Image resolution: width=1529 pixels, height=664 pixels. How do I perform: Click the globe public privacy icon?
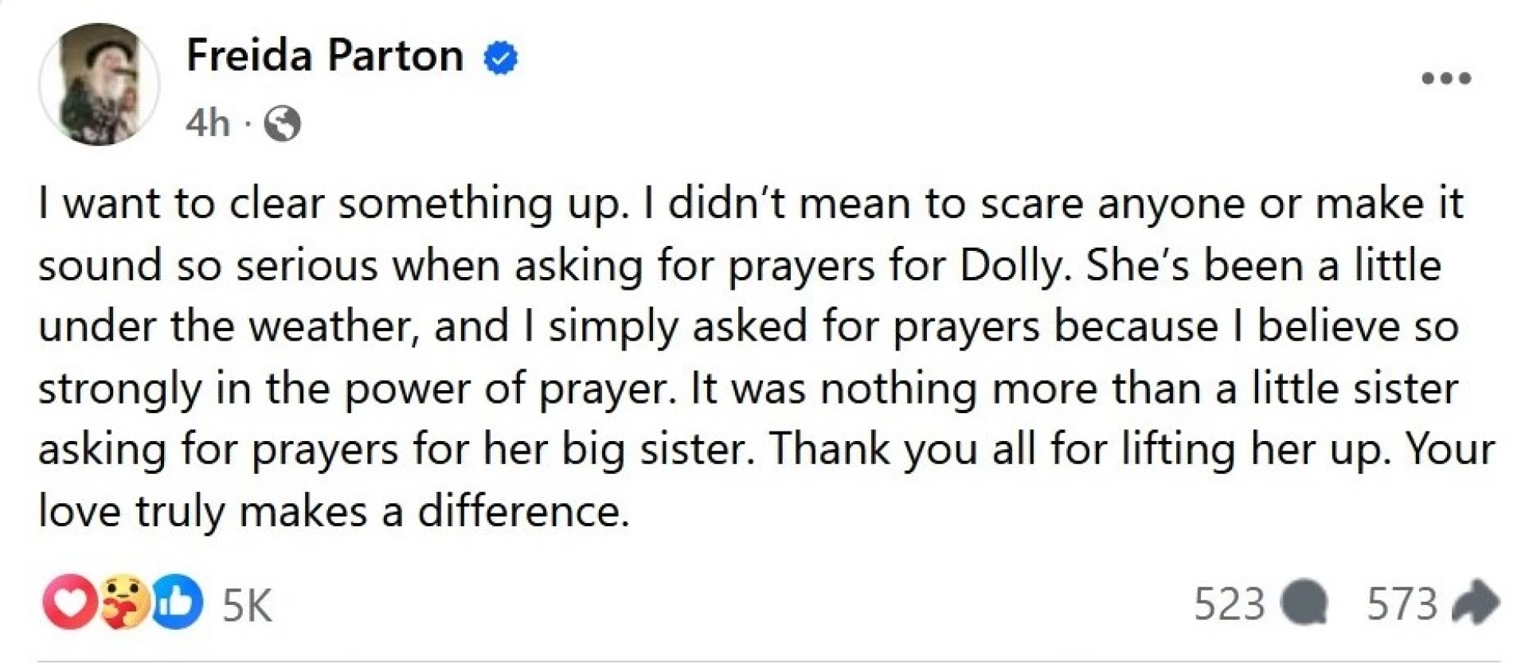[x=283, y=124]
